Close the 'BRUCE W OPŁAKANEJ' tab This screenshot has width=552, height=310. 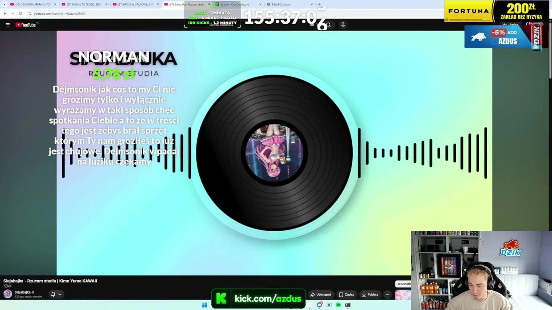(x=158, y=4)
